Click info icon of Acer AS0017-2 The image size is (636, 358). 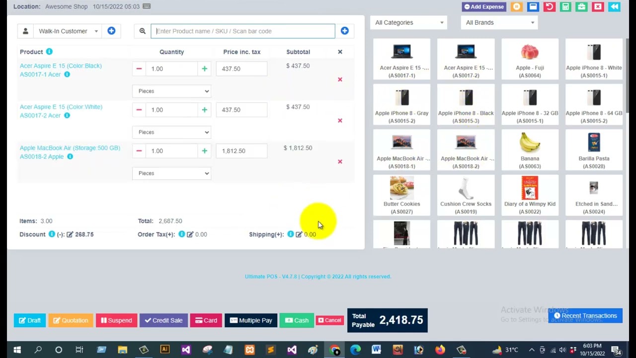(67, 115)
